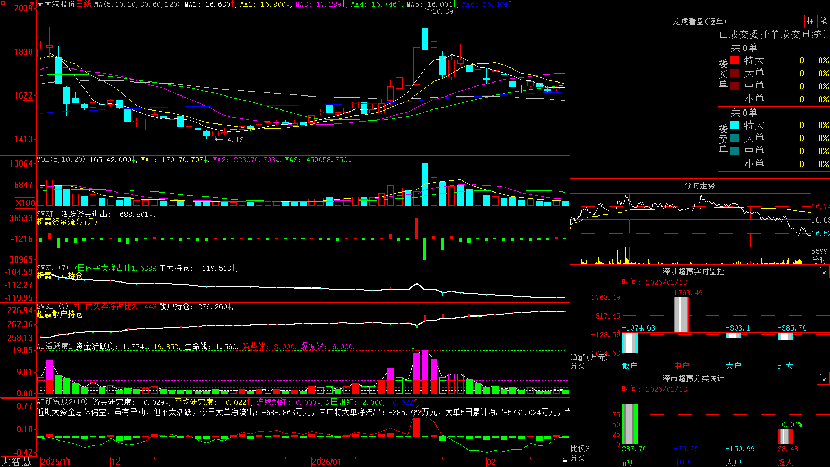Open the VOL(5,10,20) indicator label
The width and height of the screenshot is (830, 467).
(61, 160)
